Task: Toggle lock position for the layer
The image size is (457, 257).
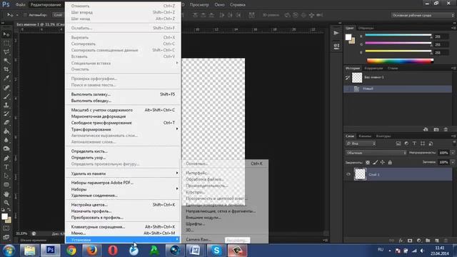Action: (x=383, y=162)
